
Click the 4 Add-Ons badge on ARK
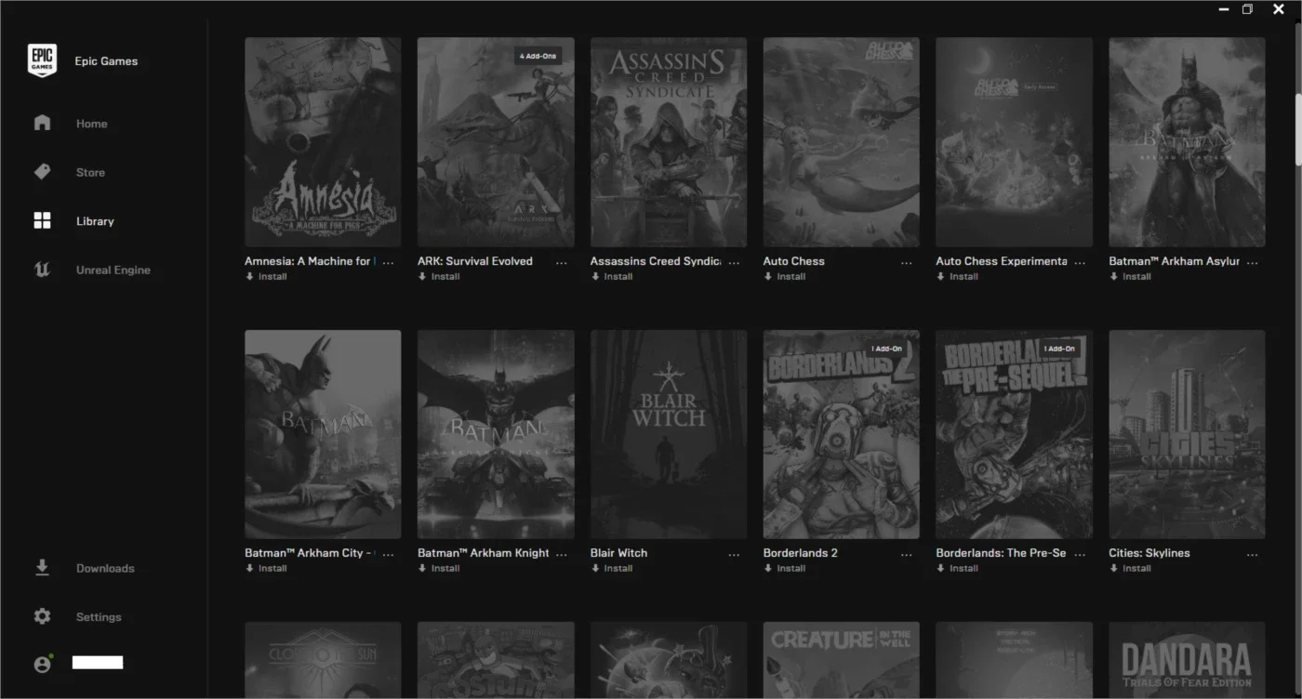(538, 56)
